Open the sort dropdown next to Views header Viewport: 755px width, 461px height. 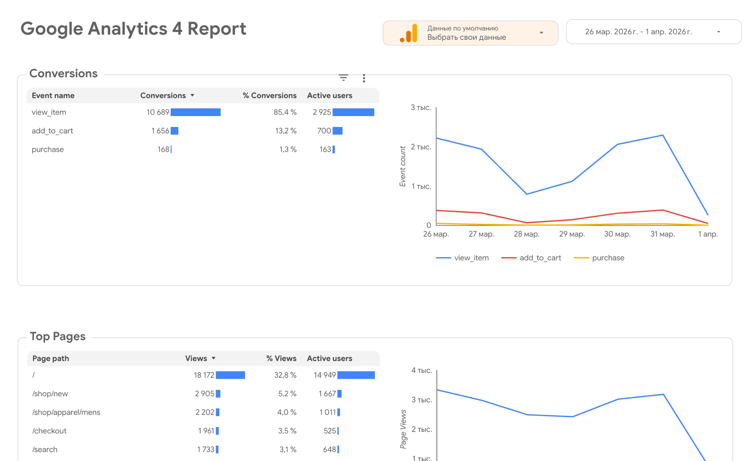click(213, 358)
